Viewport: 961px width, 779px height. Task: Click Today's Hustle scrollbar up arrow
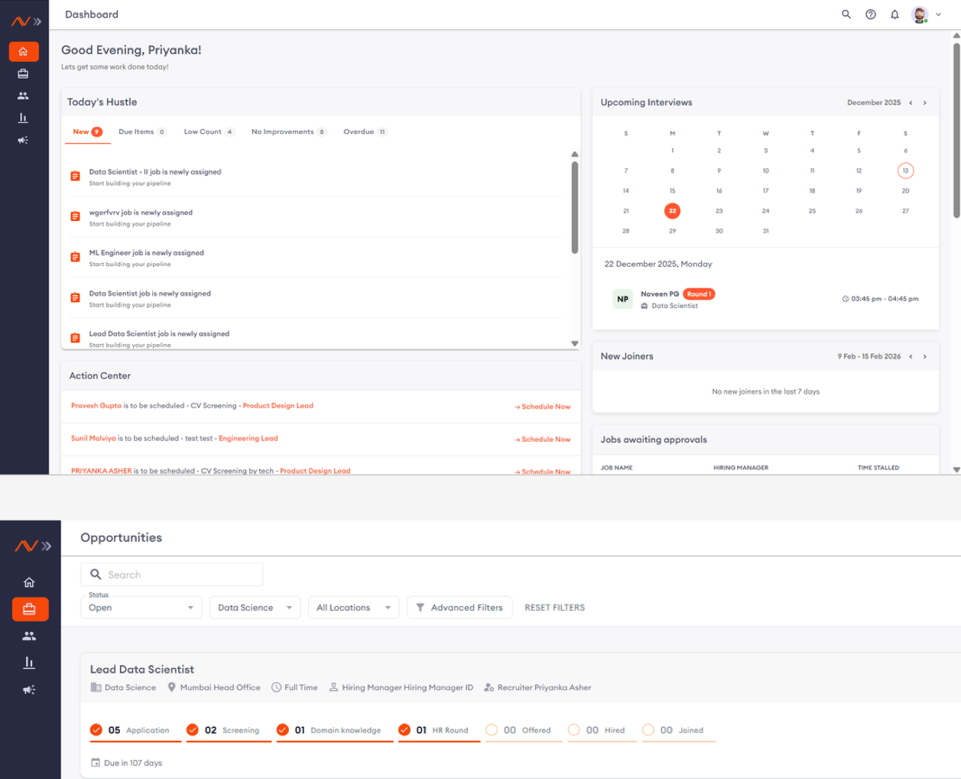[x=575, y=154]
